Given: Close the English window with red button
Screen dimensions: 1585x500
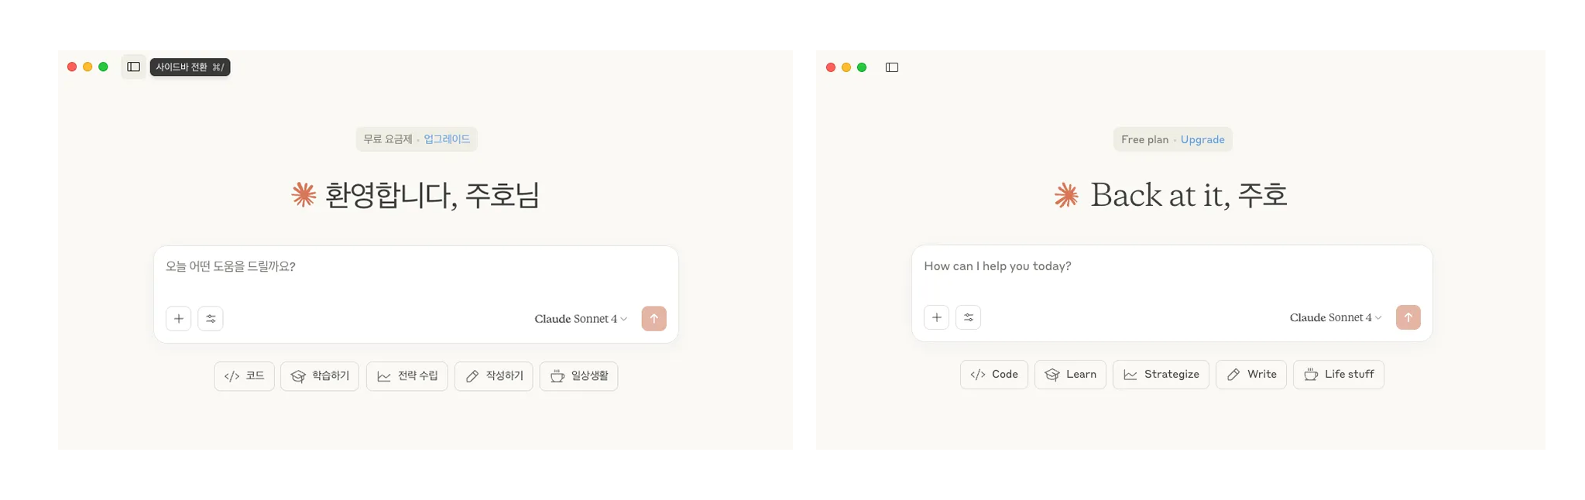Looking at the screenshot, I should 831,67.
